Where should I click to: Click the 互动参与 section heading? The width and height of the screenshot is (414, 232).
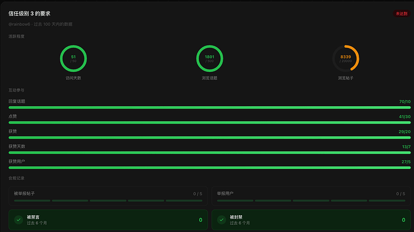[16, 91]
